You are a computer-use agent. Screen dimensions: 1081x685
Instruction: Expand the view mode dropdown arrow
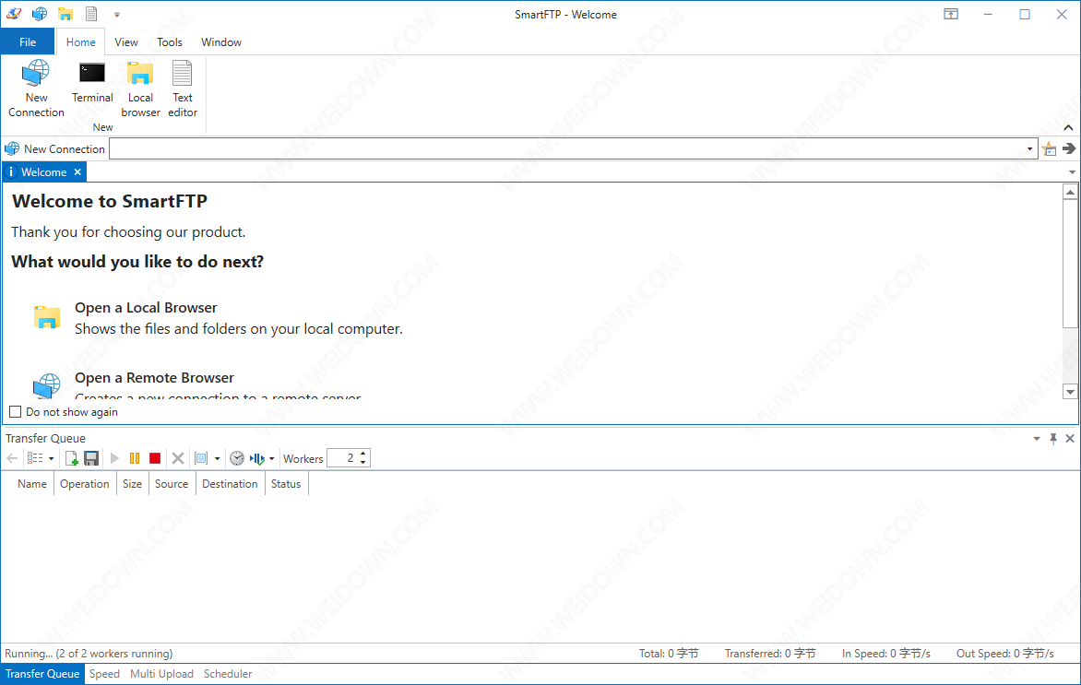[51, 459]
